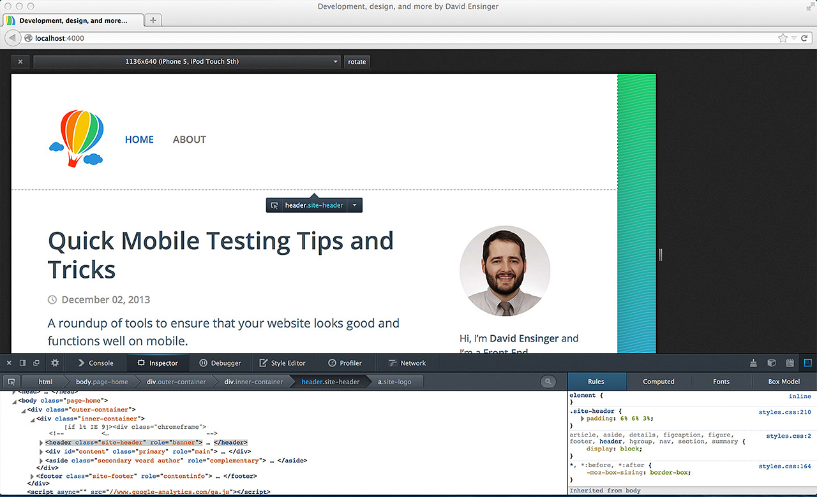Switch to the Console tab

(x=95, y=363)
